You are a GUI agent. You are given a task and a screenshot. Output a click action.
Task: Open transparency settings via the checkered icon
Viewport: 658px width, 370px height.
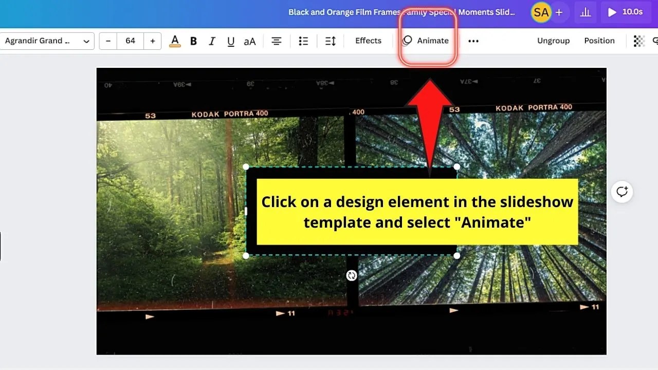click(639, 41)
